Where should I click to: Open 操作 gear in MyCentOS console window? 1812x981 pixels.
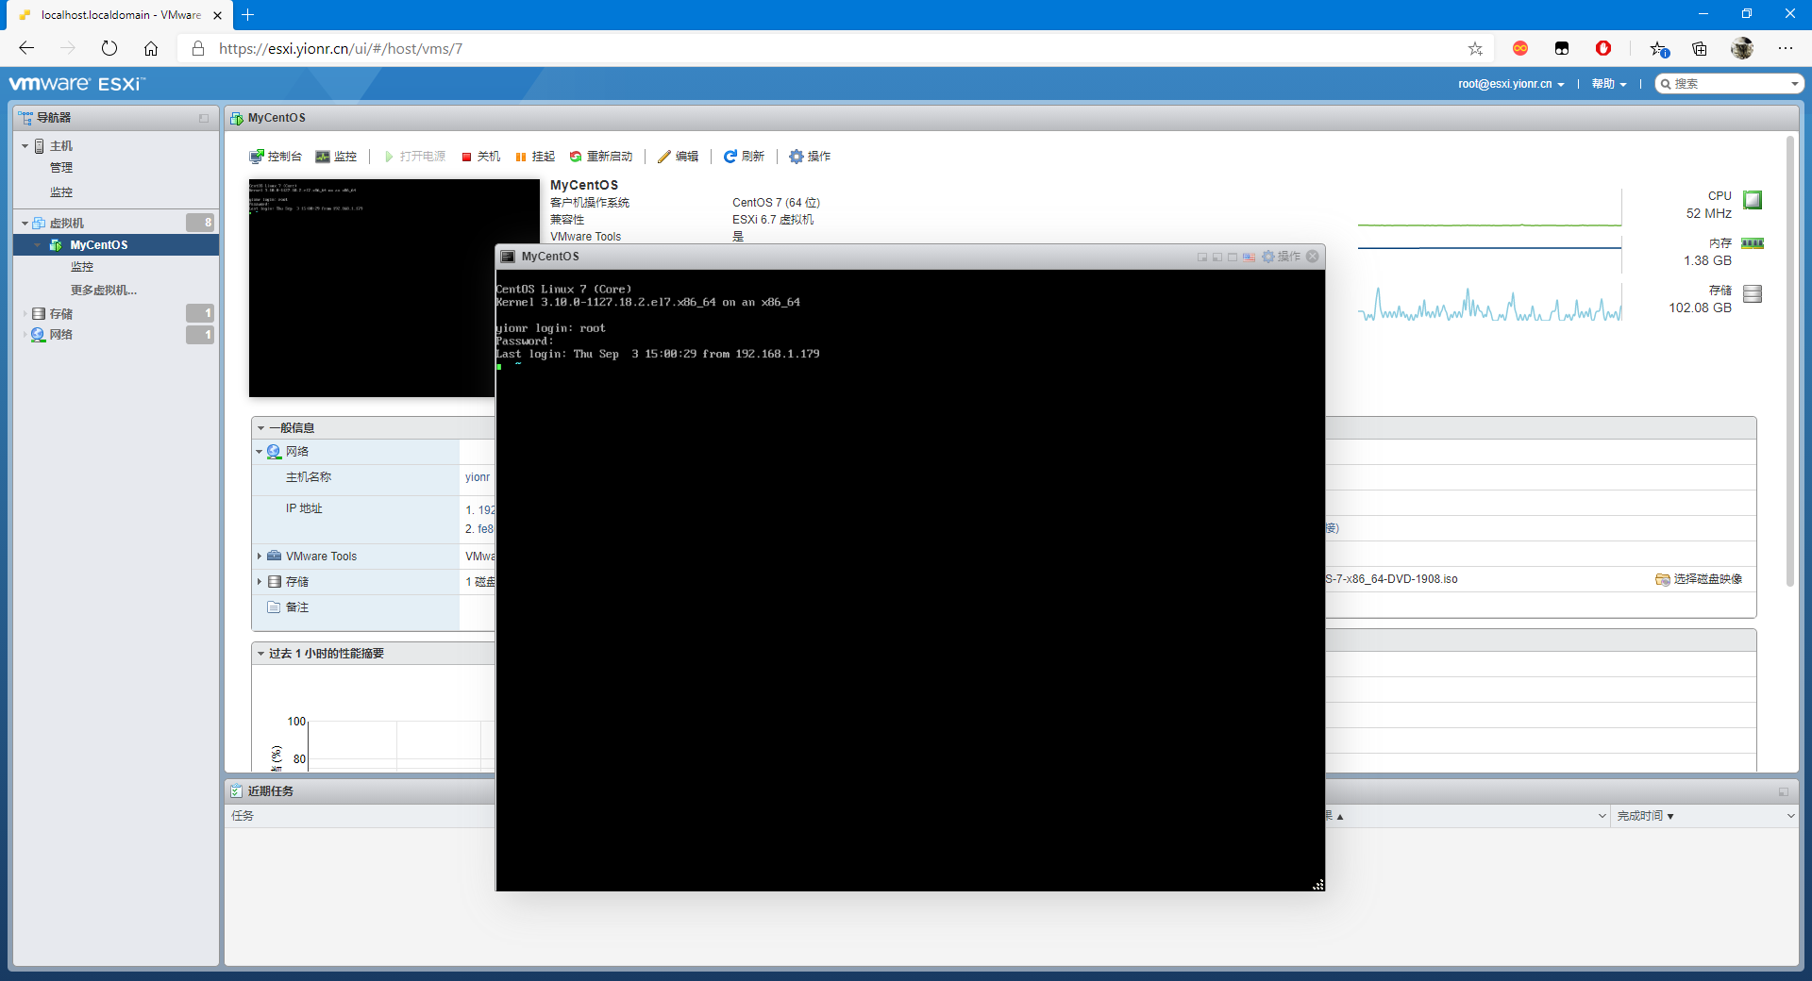click(1281, 257)
